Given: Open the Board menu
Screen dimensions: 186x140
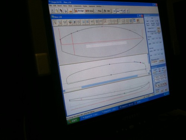Looking at the screenshot, I should [x=60, y=6].
